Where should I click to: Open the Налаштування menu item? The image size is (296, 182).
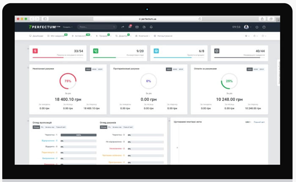coord(163,36)
